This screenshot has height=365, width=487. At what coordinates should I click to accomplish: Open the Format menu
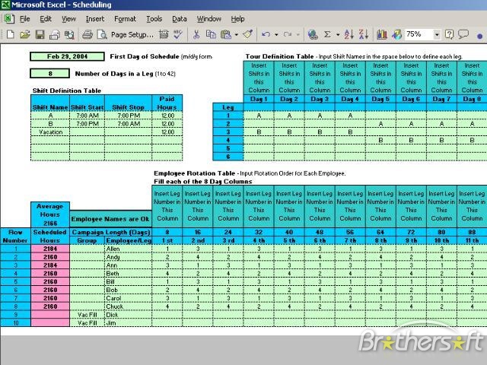(x=125, y=18)
